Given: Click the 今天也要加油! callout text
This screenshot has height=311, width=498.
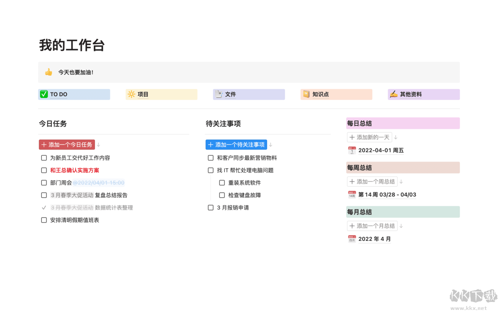Looking at the screenshot, I should [76, 73].
